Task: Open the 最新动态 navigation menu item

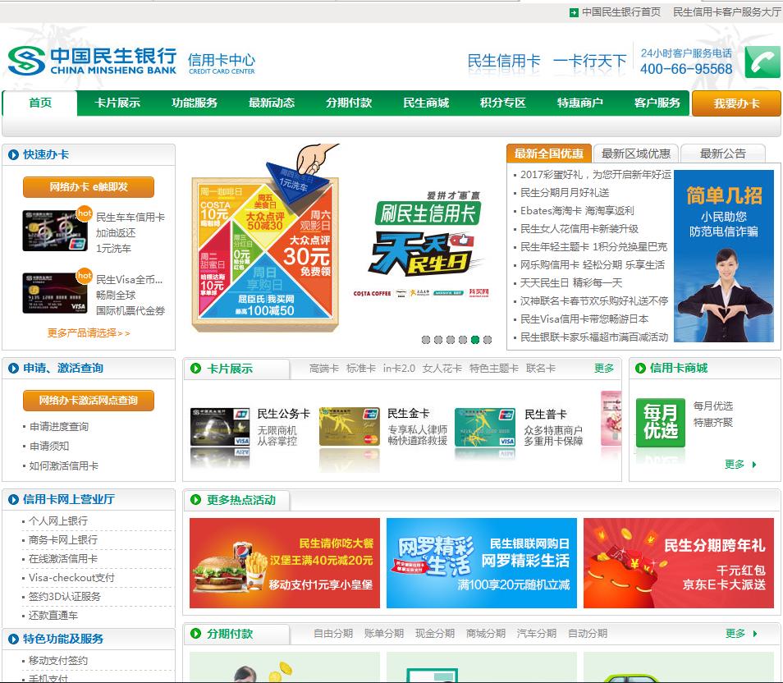Action: [x=272, y=103]
